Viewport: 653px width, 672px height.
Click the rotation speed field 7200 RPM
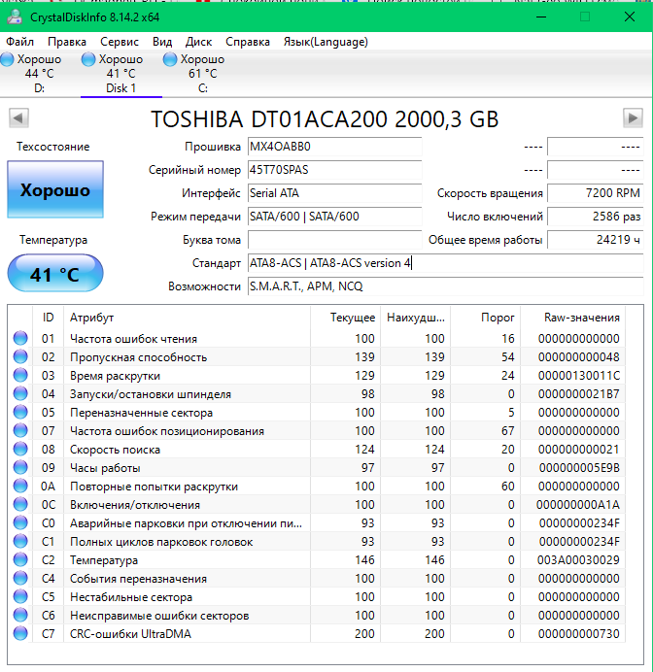click(595, 193)
